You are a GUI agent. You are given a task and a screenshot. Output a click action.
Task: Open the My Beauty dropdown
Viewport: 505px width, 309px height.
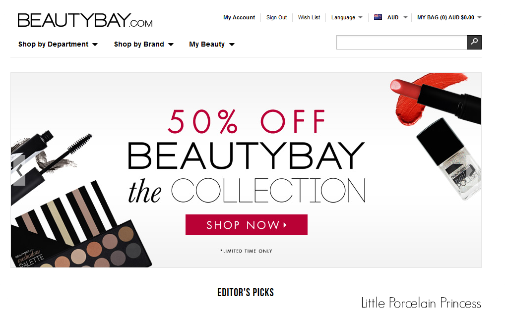212,45
